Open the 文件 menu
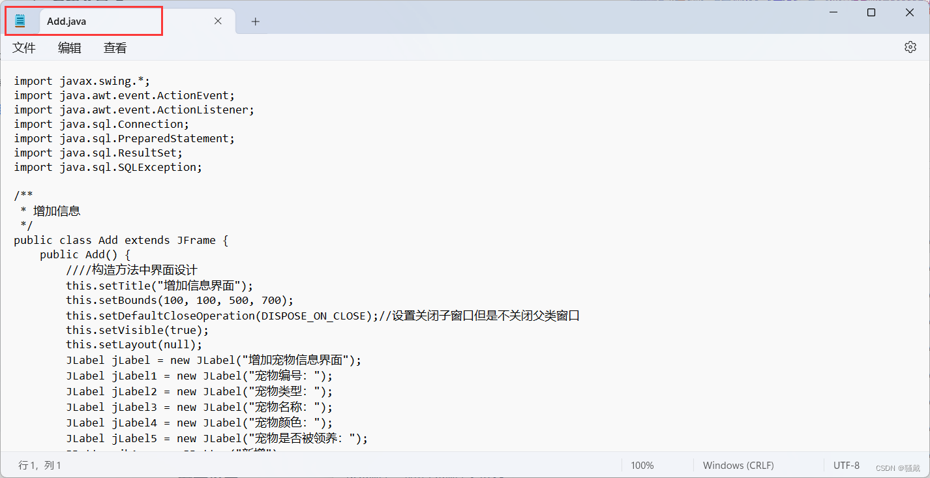Screen dimensions: 930x478 (23, 47)
